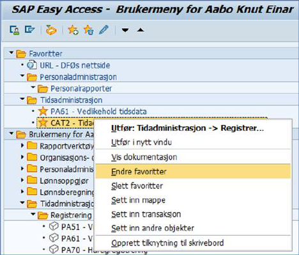Click the move favorite up arrow

(x=141, y=30)
